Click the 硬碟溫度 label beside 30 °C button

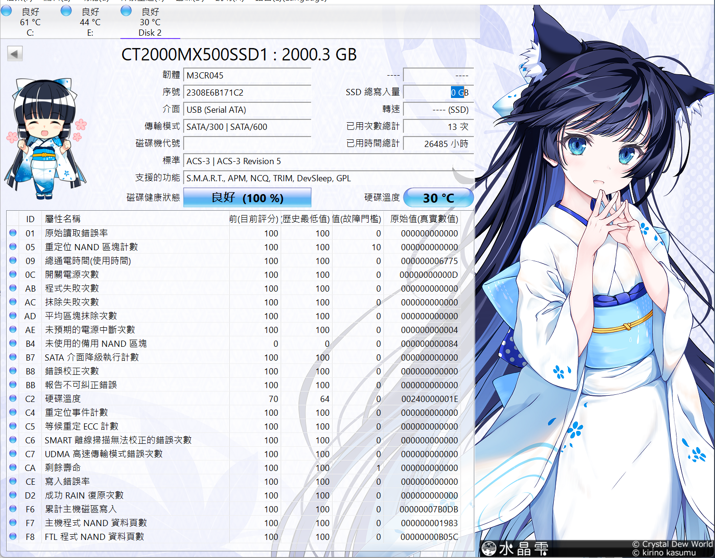click(382, 197)
